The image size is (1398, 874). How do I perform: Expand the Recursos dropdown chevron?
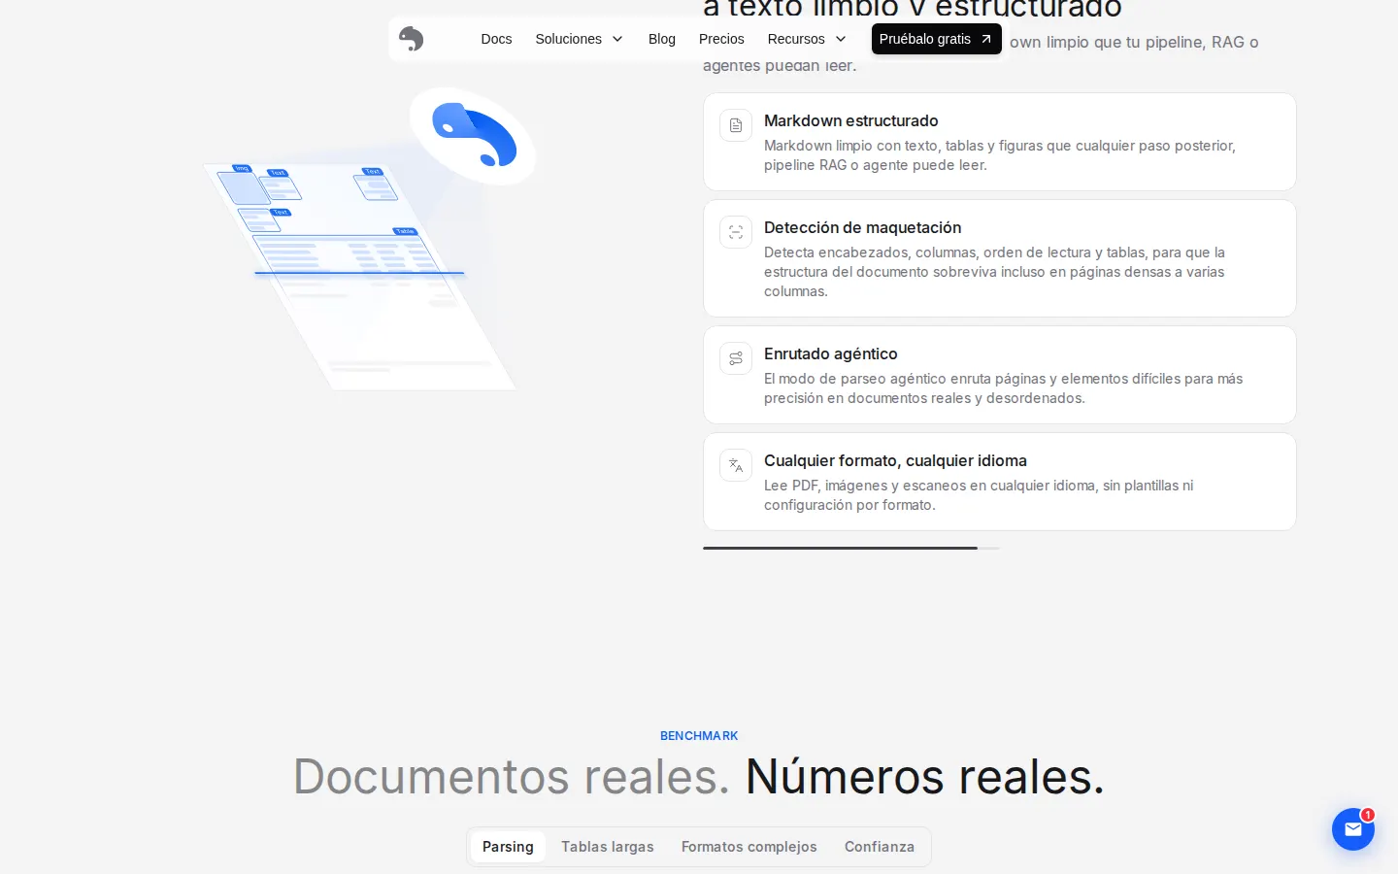[841, 39]
